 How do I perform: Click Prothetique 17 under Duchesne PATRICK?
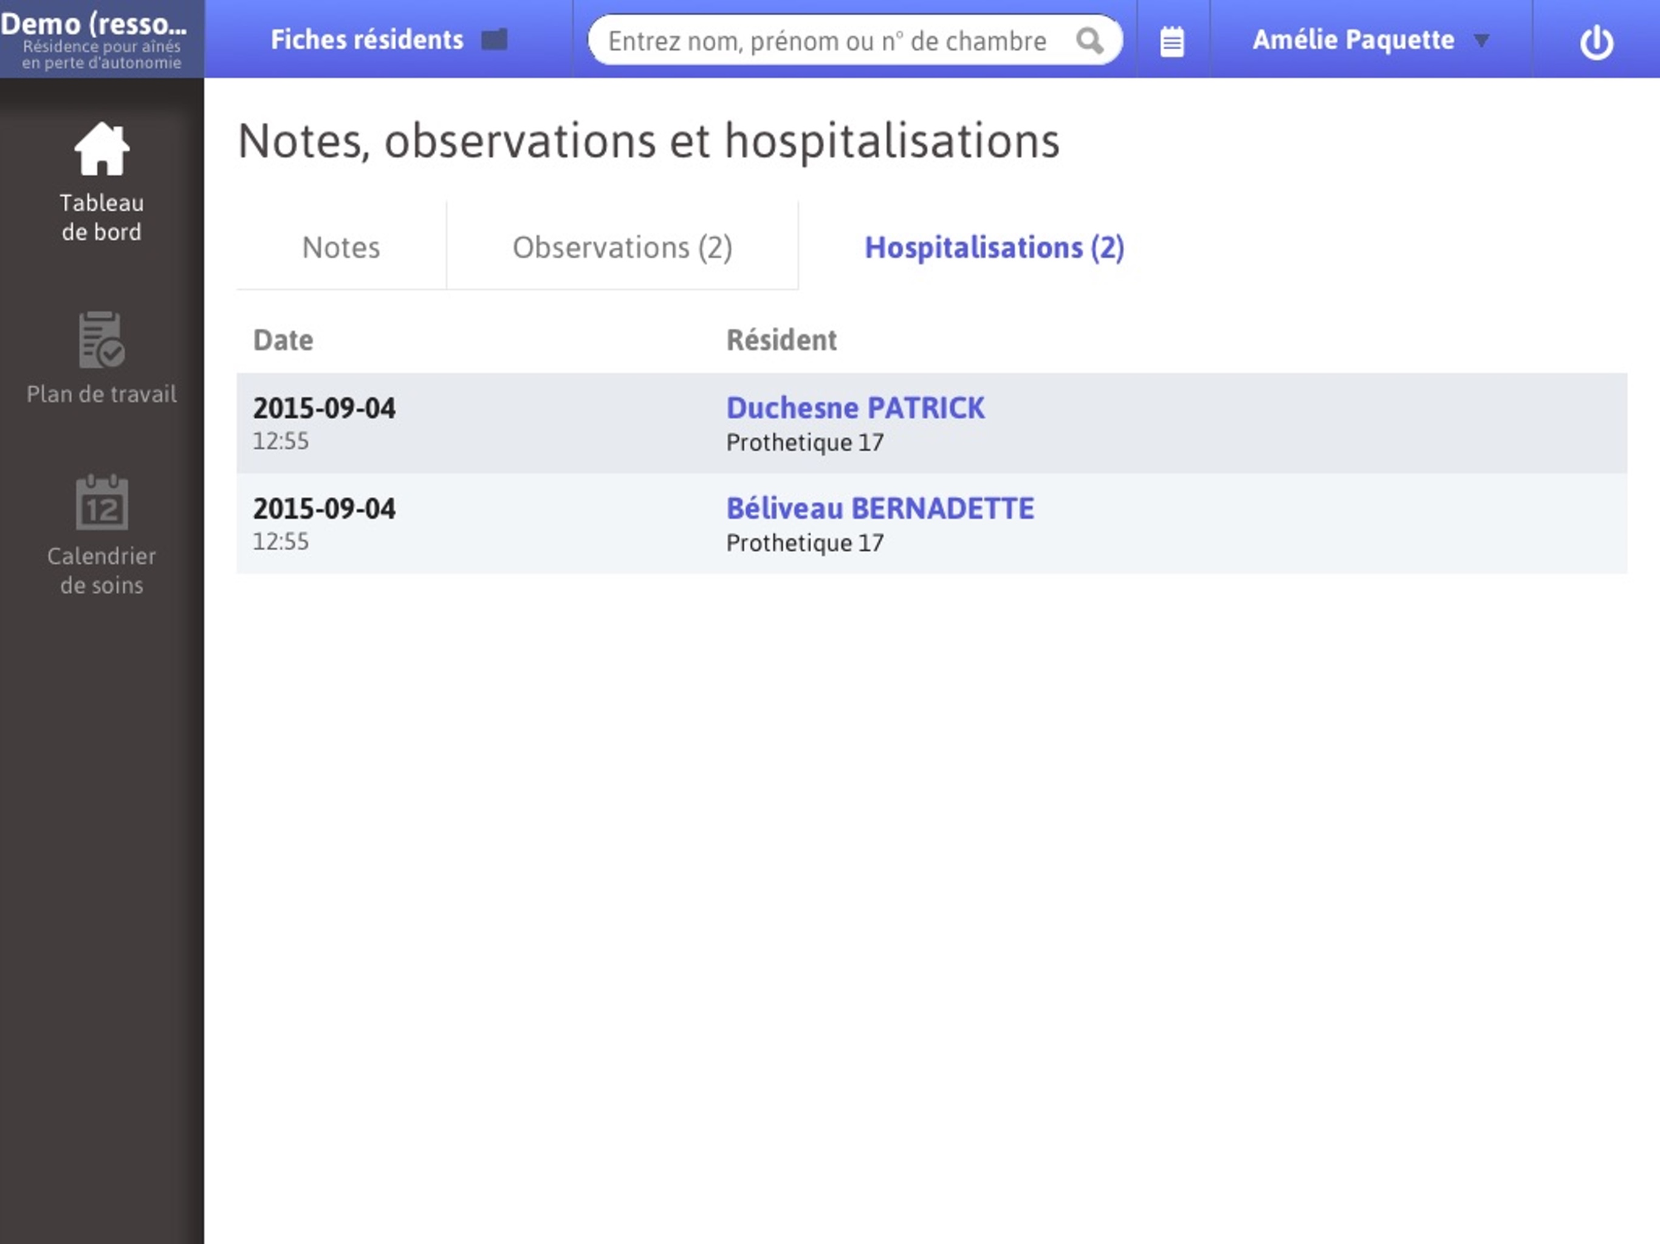tap(804, 442)
